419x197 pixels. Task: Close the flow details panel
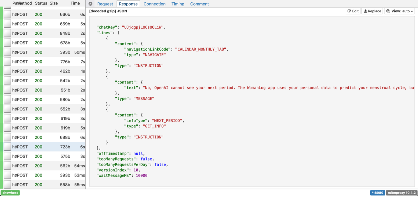pos(90,4)
